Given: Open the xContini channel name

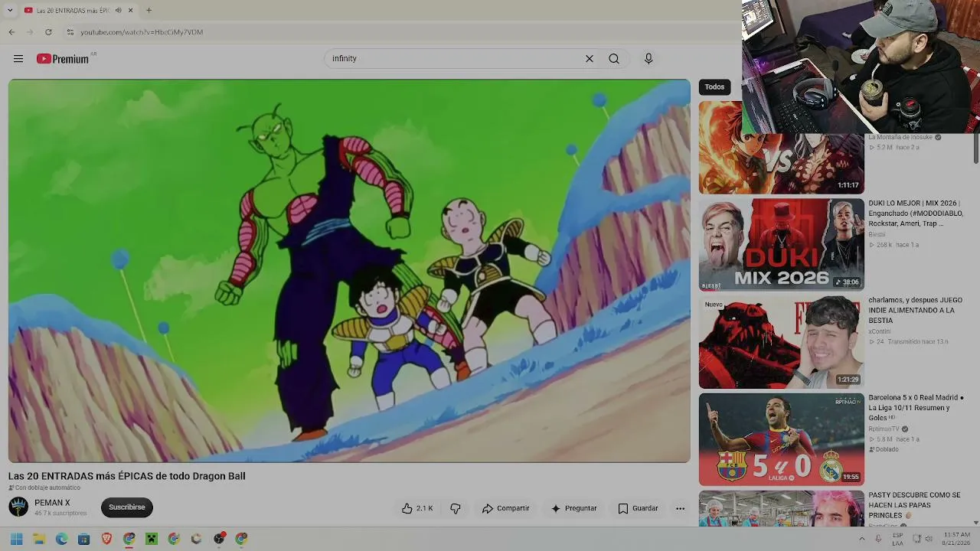Looking at the screenshot, I should 880,331.
